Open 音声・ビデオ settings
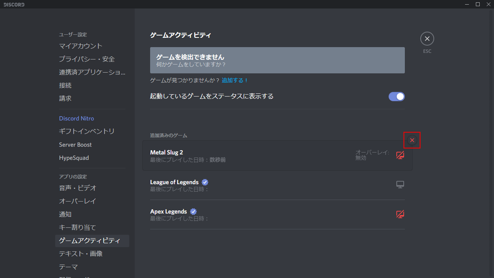This screenshot has width=494, height=278. click(92, 188)
